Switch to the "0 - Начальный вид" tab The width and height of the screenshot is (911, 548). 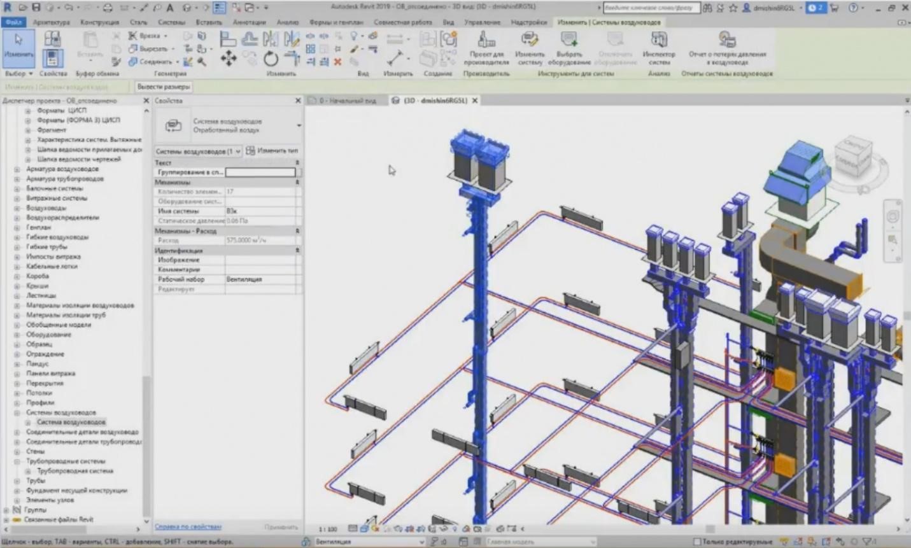(347, 100)
